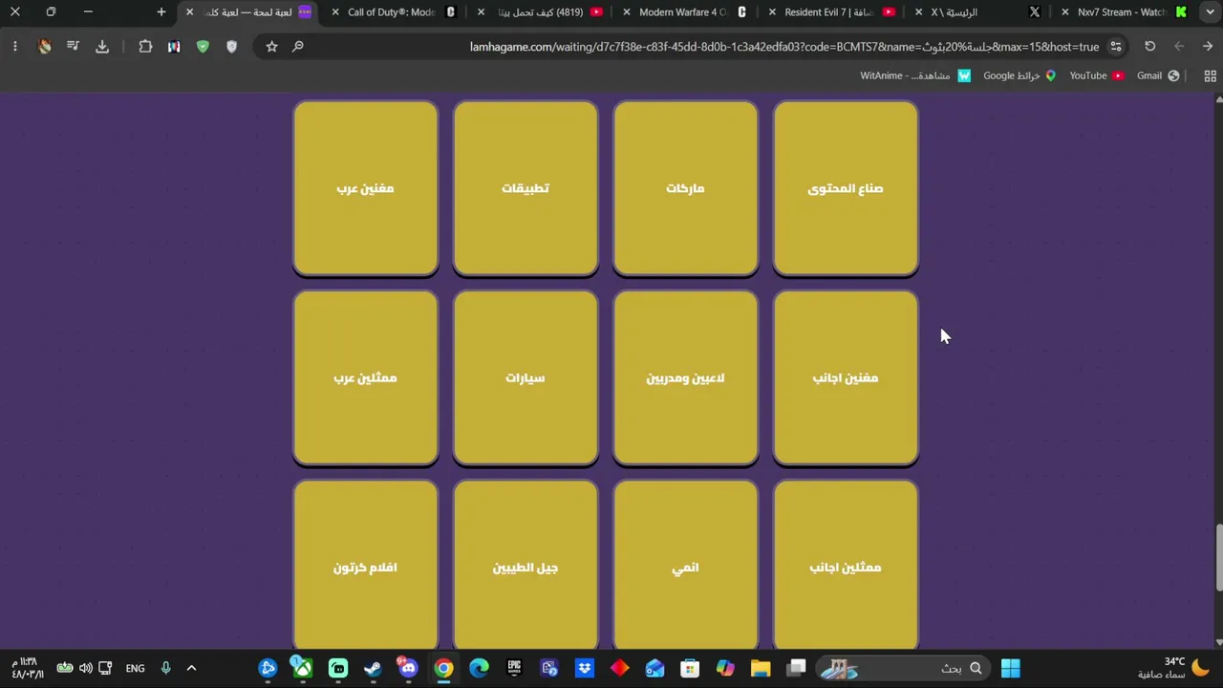
Task: Open Discord from taskbar
Action: click(408, 668)
